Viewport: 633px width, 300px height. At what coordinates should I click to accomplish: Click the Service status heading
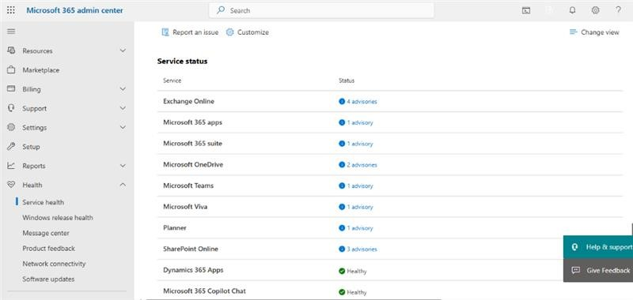click(x=182, y=62)
